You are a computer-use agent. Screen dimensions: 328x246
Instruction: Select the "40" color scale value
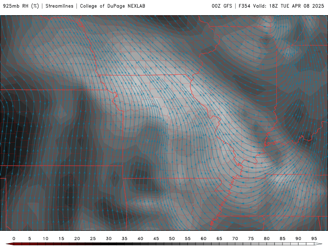point(140,239)
